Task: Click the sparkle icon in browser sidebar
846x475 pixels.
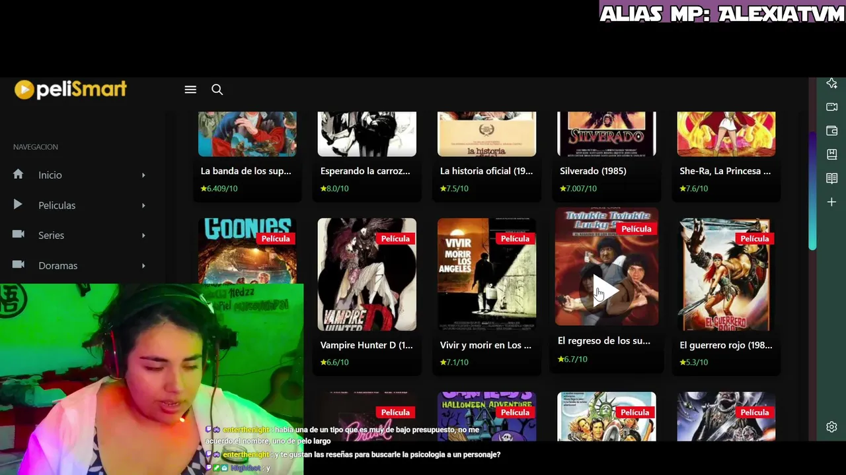Action: pyautogui.click(x=832, y=83)
